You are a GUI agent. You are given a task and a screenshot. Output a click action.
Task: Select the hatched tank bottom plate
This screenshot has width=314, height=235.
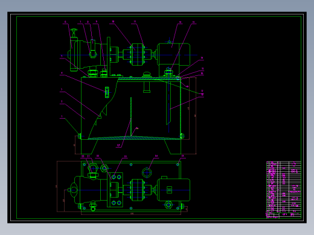(x=135, y=138)
